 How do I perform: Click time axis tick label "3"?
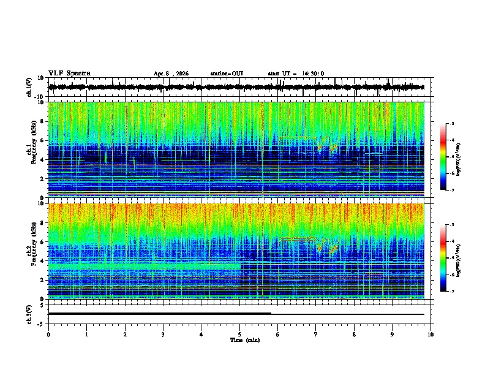(x=163, y=335)
